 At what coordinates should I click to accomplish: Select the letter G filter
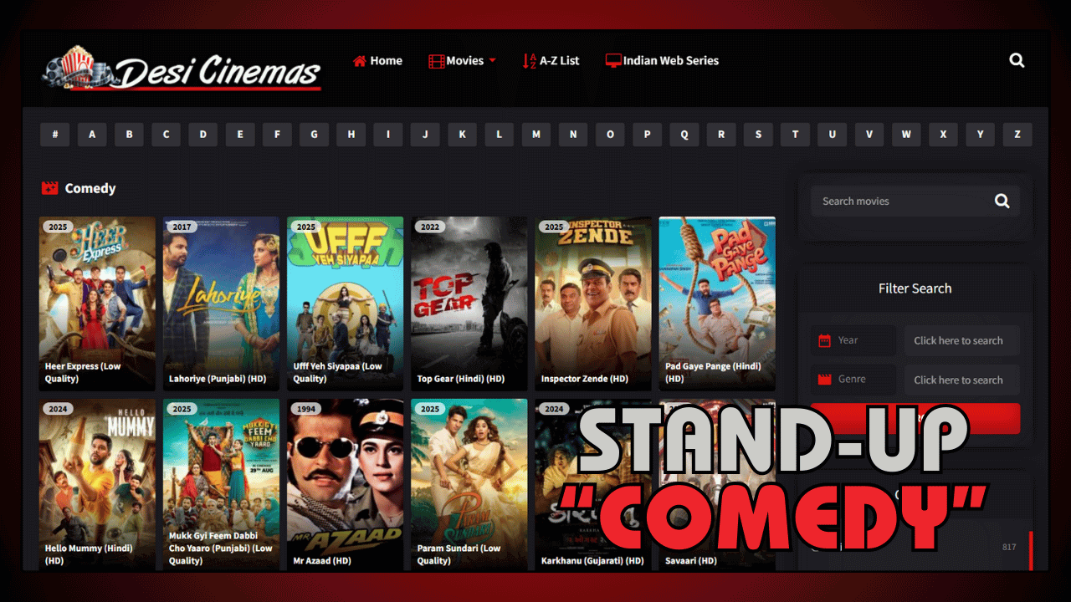click(x=314, y=135)
